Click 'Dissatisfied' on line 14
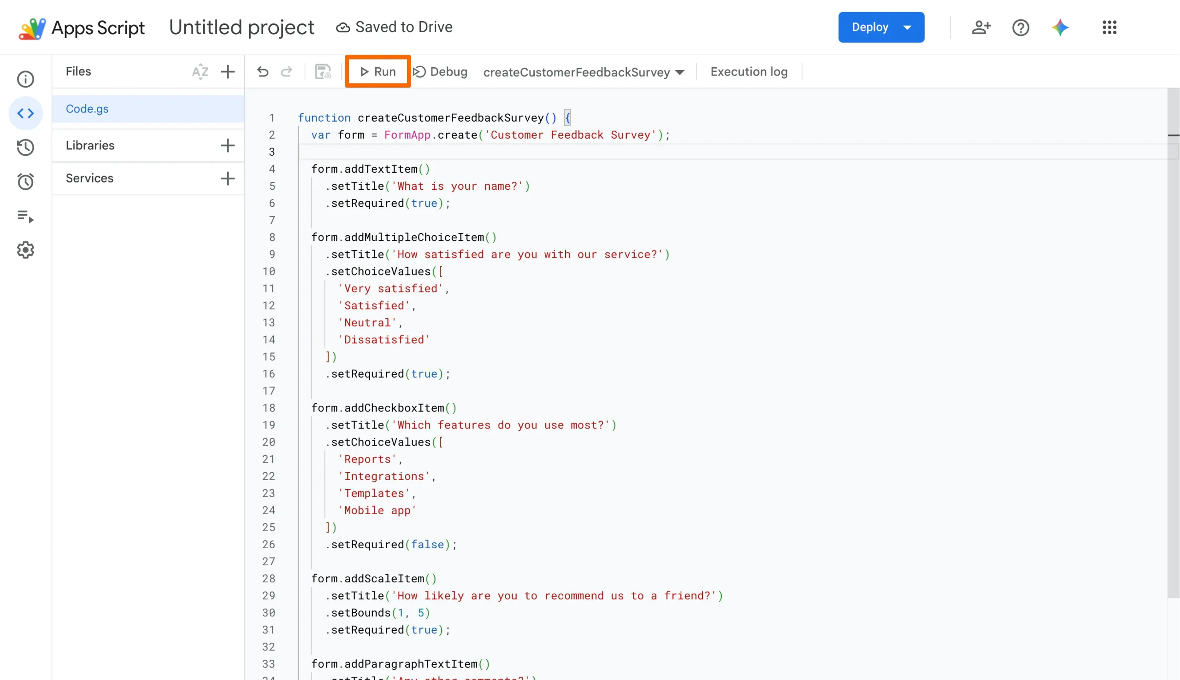Screen dimensions: 1180x680 [x=383, y=340]
